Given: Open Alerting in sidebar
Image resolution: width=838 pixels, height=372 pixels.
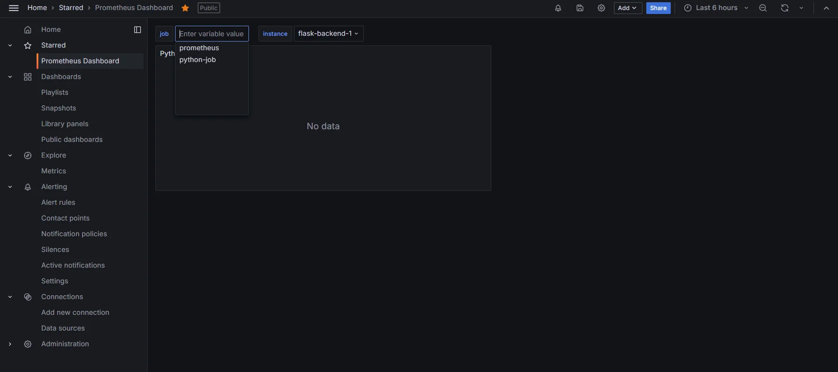Looking at the screenshot, I should pos(54,187).
